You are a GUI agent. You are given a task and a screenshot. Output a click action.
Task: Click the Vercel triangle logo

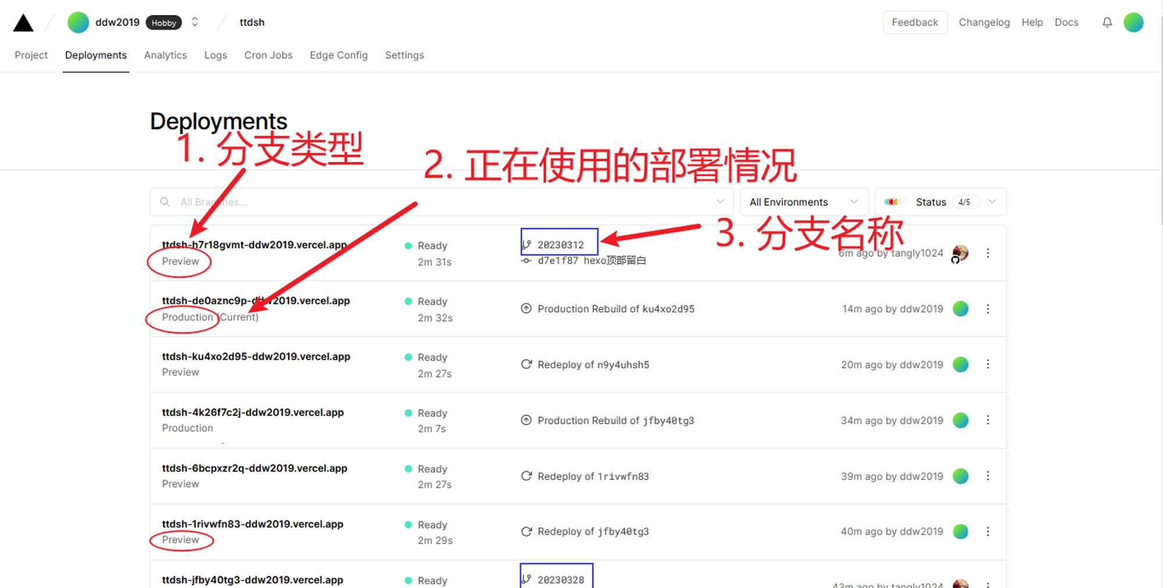(22, 22)
